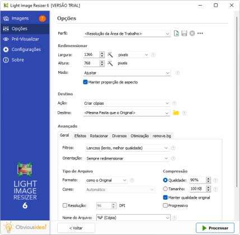Show help for the Formato option

coord(132,180)
